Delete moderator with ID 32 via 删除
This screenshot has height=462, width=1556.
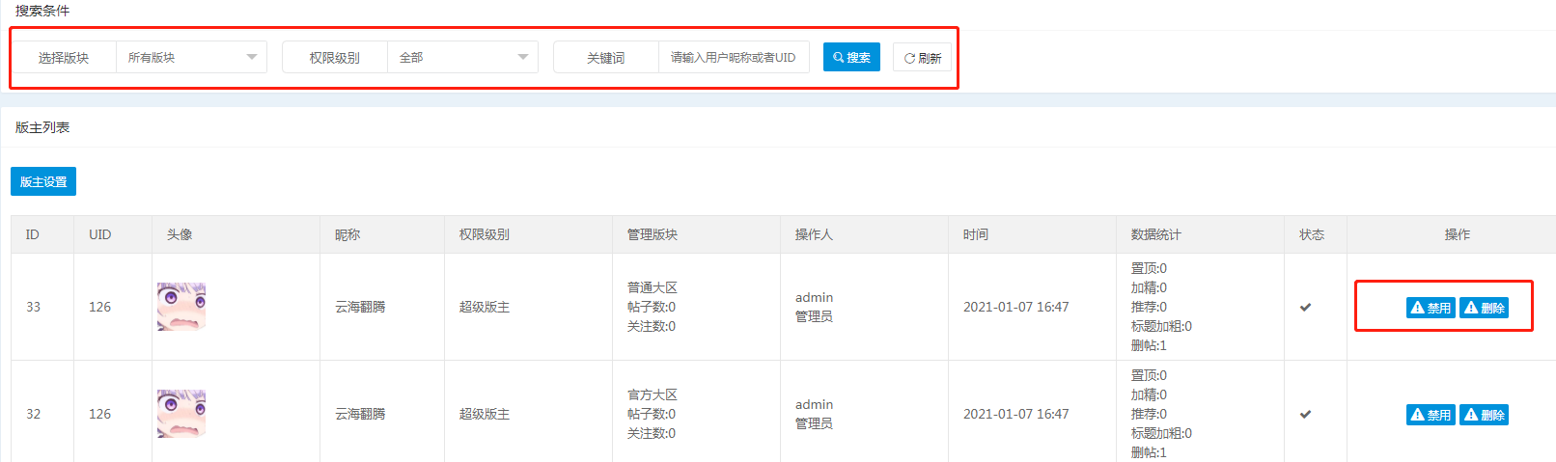(1485, 415)
